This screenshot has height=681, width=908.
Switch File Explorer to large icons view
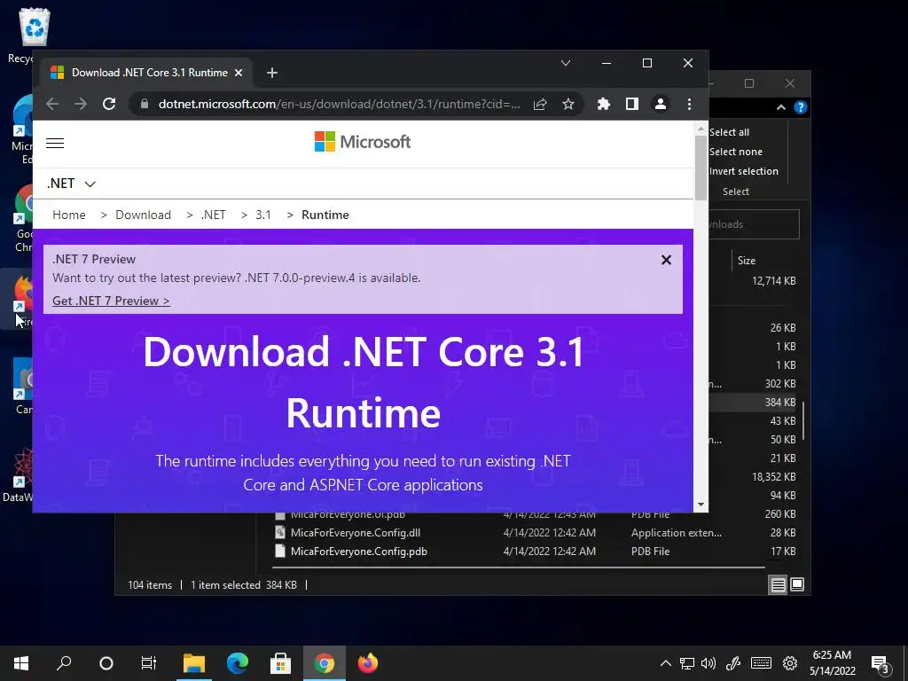click(797, 585)
